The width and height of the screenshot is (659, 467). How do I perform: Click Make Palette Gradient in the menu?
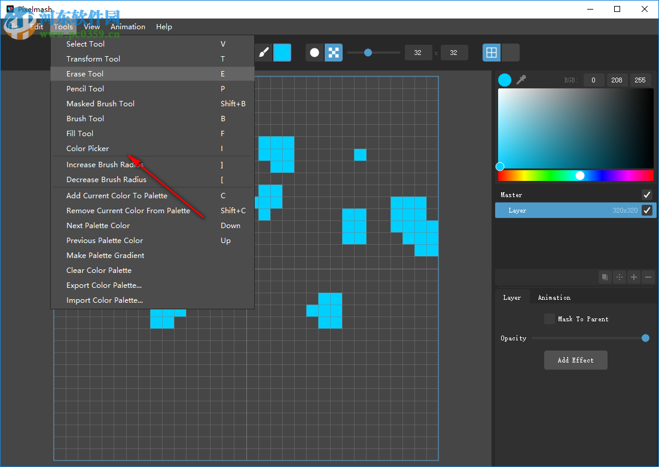coord(105,255)
